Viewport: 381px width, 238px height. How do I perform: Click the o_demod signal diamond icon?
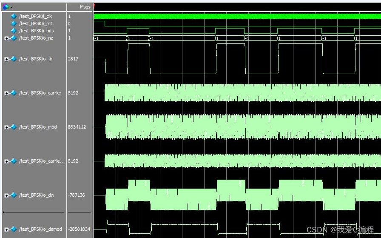click(14, 229)
